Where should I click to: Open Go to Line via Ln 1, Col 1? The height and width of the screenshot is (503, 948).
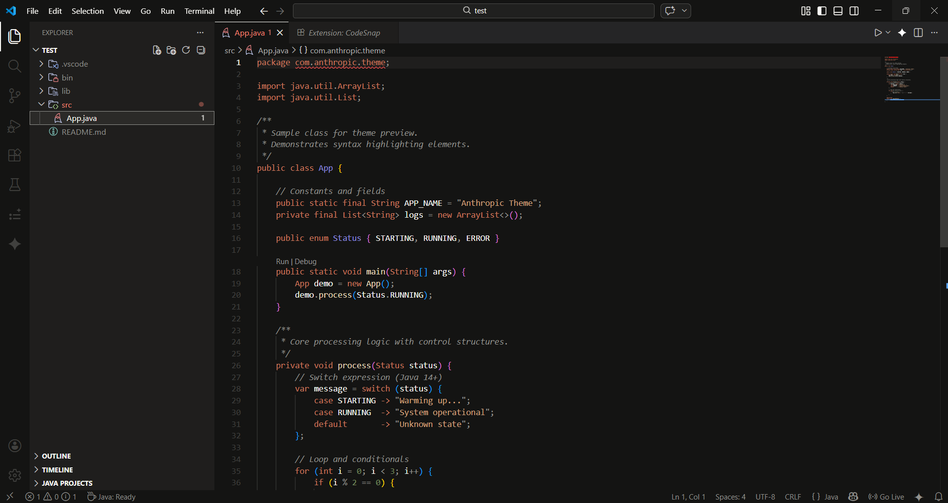click(688, 497)
